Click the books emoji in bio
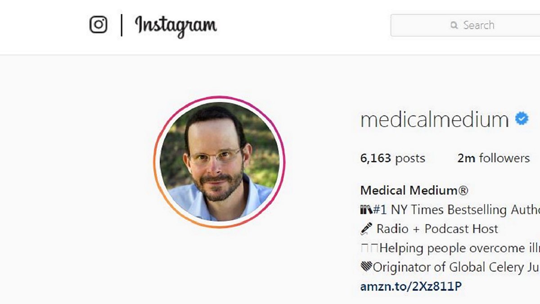 [x=366, y=210]
